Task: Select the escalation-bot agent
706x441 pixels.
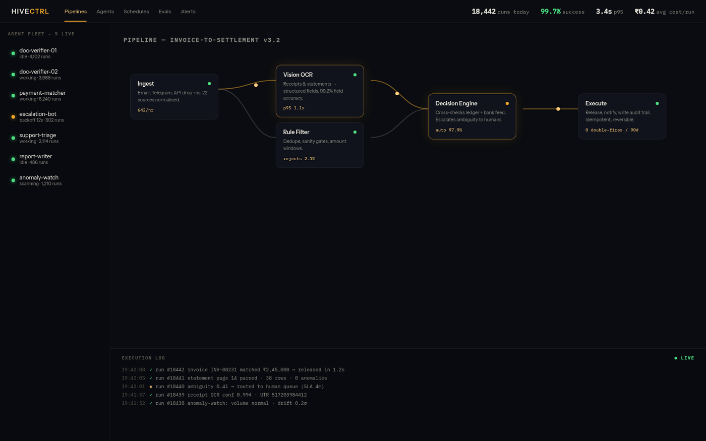Action: [55, 116]
